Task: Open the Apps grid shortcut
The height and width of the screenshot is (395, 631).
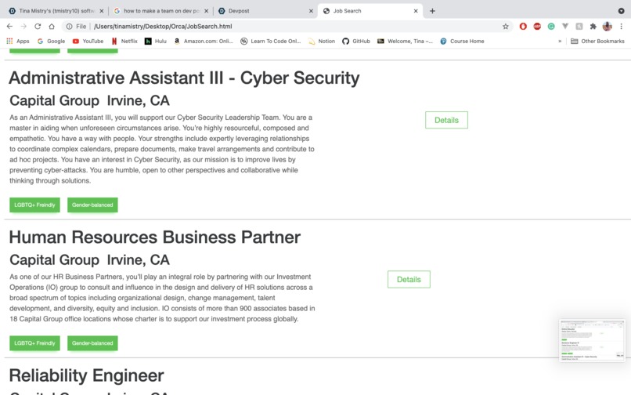Action: pyautogui.click(x=18, y=41)
